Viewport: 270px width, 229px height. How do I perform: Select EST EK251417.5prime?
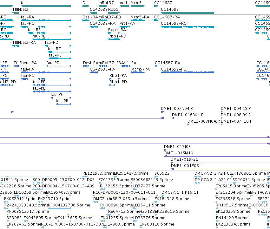115,177
